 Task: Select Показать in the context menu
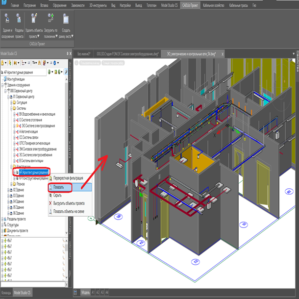pyautogui.click(x=58, y=187)
